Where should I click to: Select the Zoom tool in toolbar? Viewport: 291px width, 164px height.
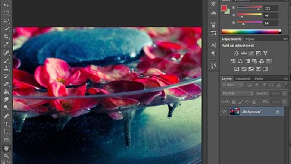click(6, 156)
